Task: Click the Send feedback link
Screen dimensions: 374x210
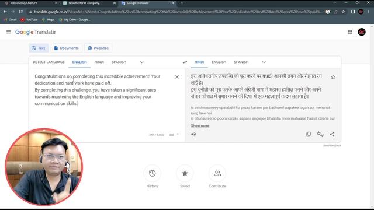Action: pos(332,145)
